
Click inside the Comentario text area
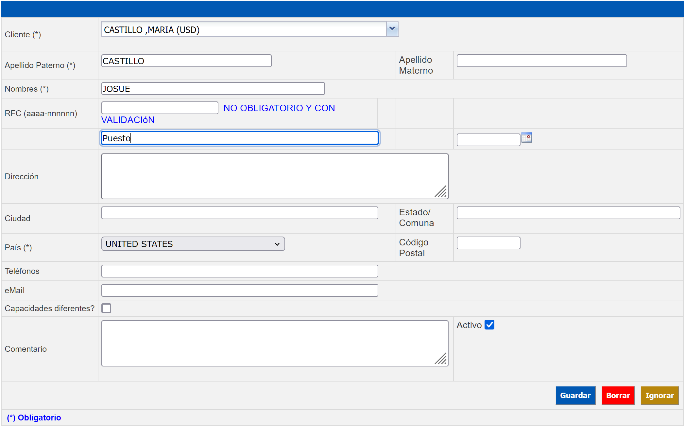coord(275,343)
